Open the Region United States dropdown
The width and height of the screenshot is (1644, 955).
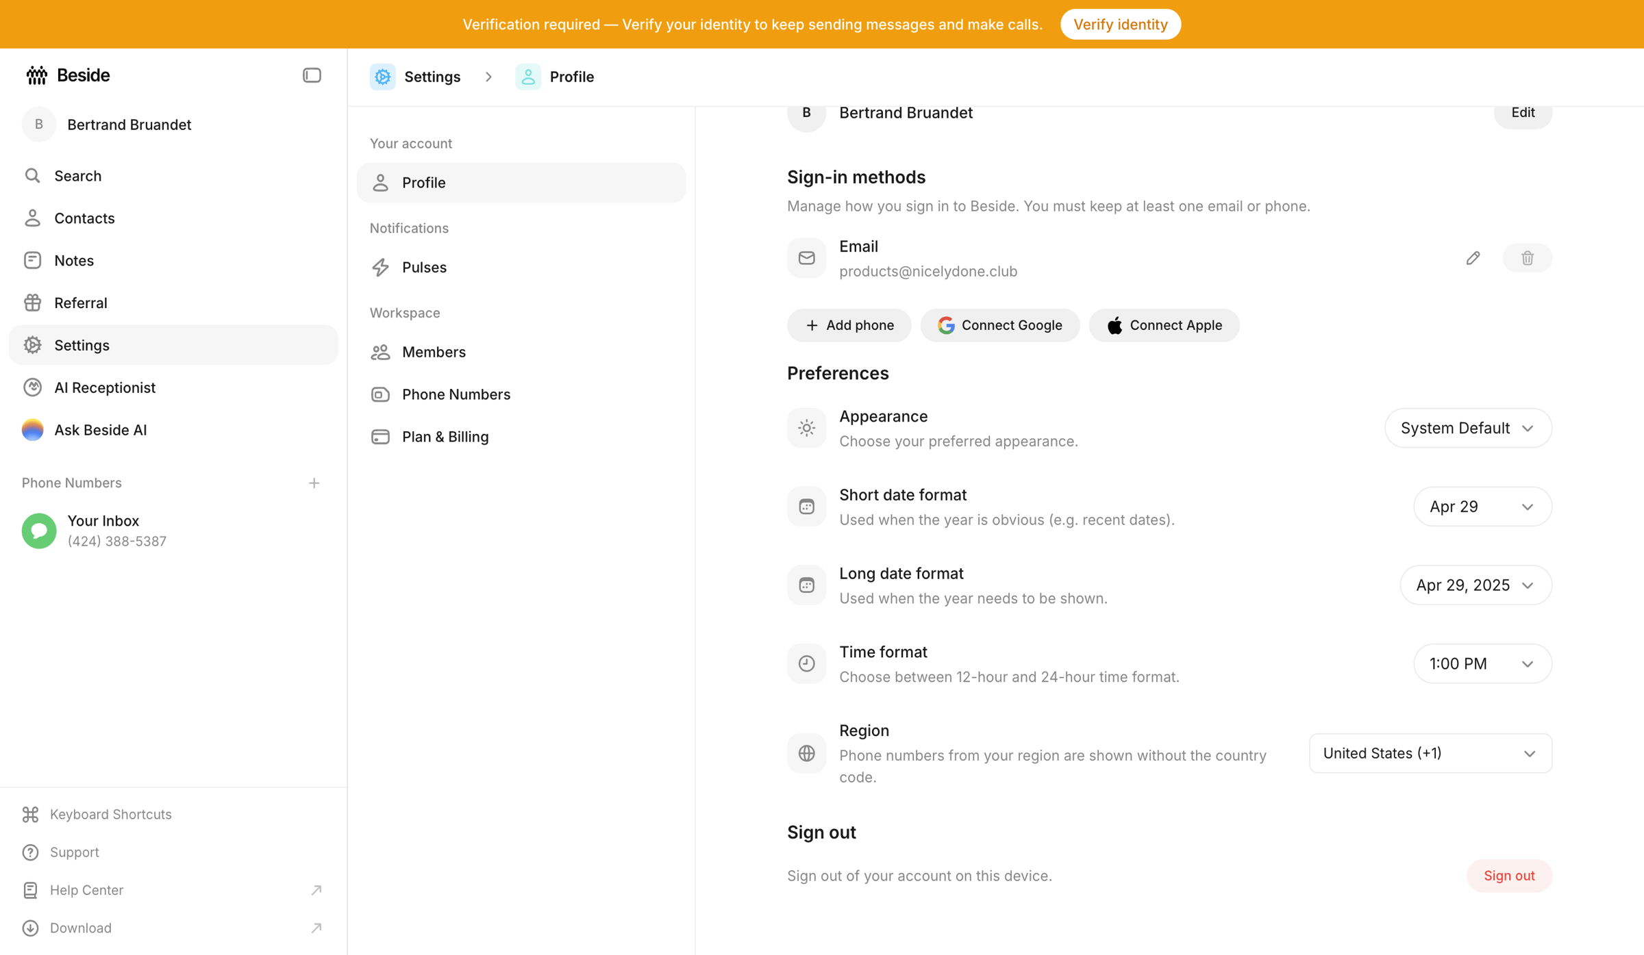click(1430, 754)
